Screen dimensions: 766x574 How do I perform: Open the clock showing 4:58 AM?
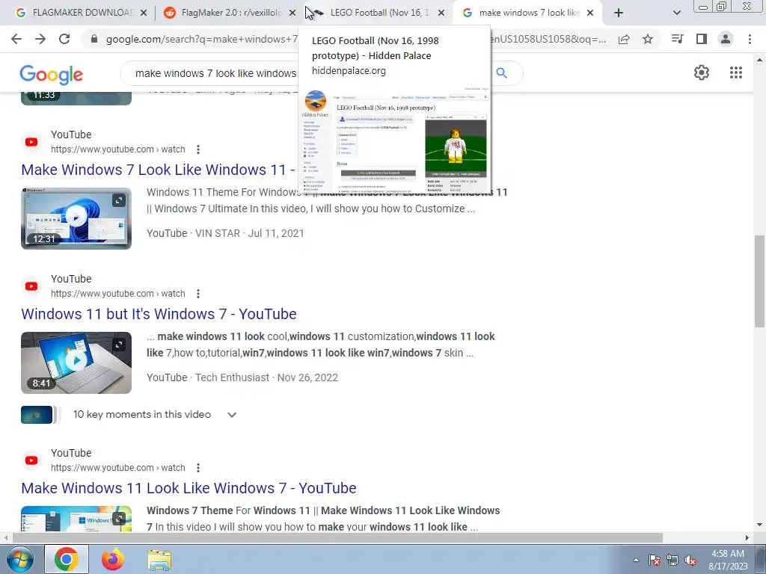pyautogui.click(x=728, y=560)
